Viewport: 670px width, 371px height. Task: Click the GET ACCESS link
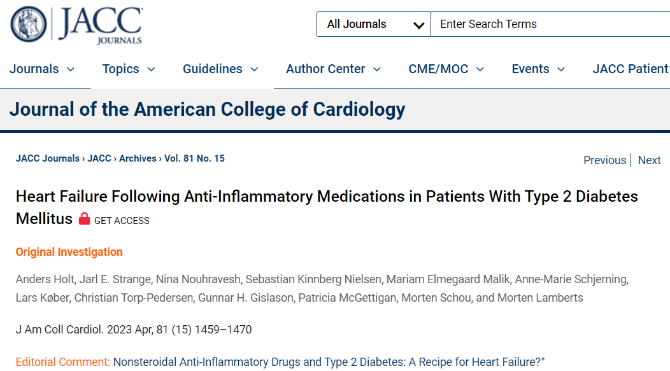[x=122, y=221]
